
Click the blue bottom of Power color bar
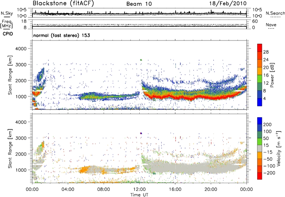260,102
